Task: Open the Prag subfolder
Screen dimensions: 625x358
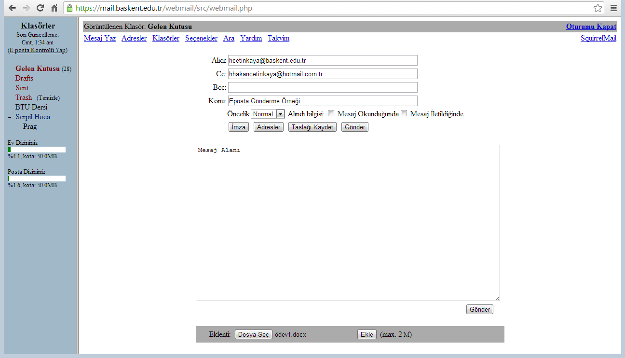Action: click(x=30, y=126)
